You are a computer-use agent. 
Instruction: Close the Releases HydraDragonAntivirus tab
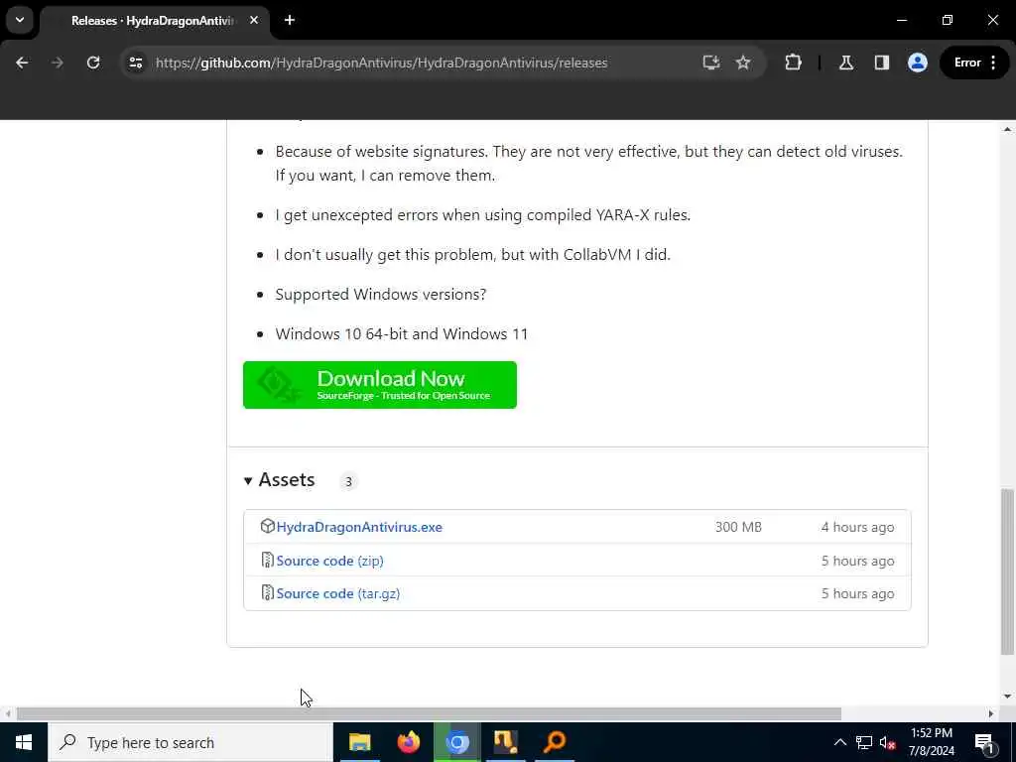click(x=254, y=20)
